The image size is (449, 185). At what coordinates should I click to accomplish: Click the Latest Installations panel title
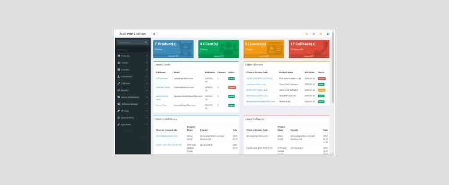166,119
